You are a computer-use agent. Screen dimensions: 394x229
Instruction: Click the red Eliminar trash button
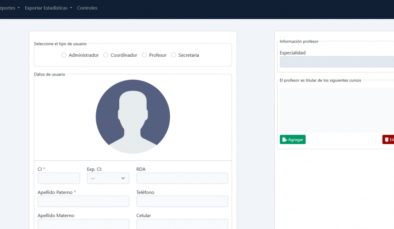[388, 139]
